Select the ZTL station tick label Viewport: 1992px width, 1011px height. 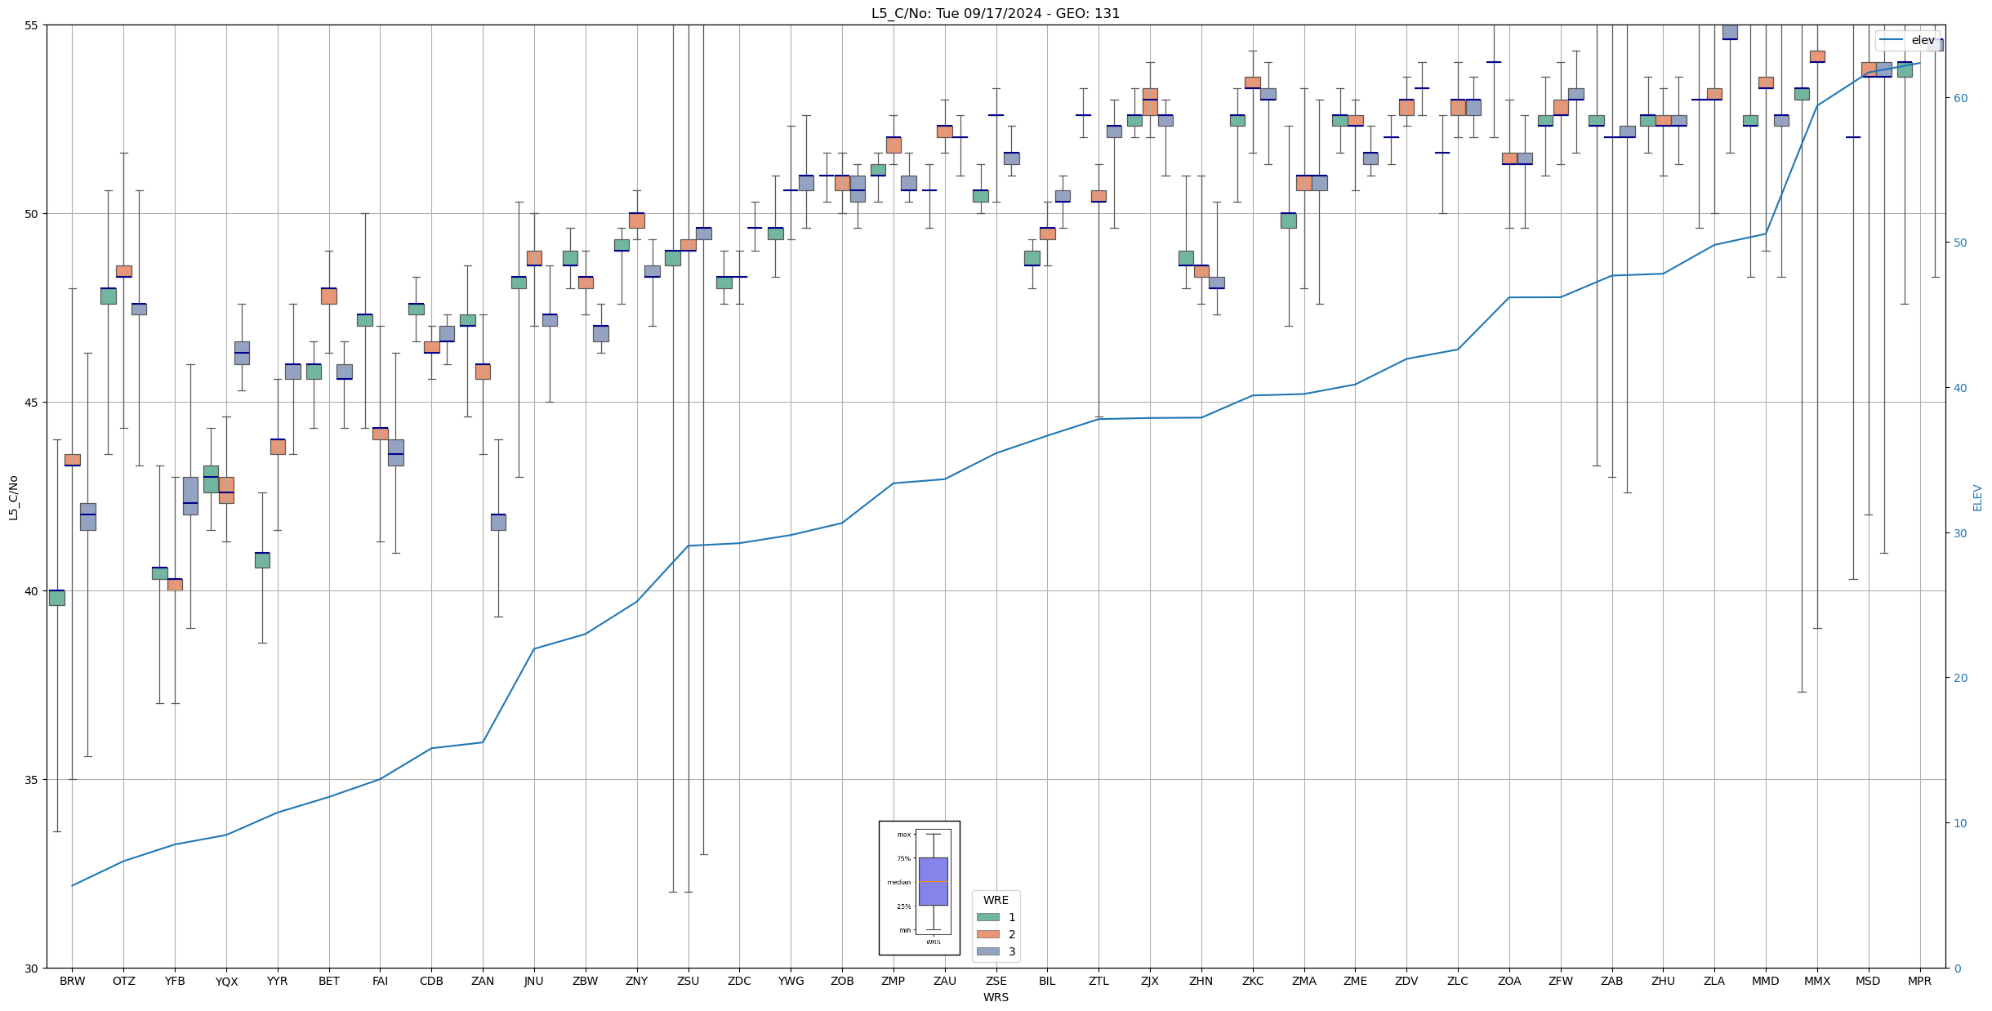click(x=1098, y=981)
